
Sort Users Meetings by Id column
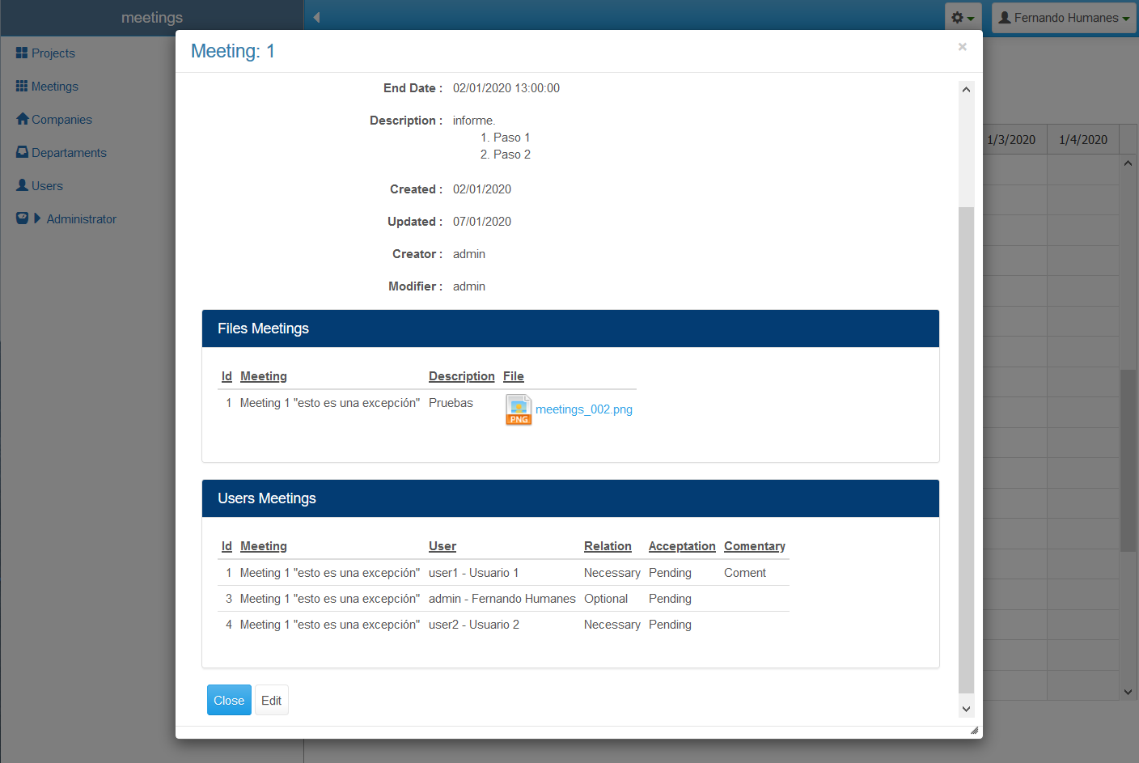227,546
